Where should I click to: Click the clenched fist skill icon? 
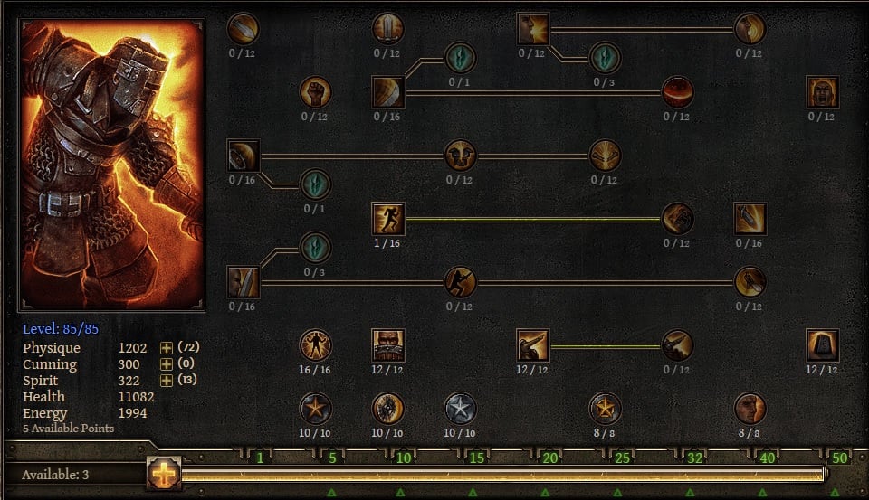coord(315,92)
